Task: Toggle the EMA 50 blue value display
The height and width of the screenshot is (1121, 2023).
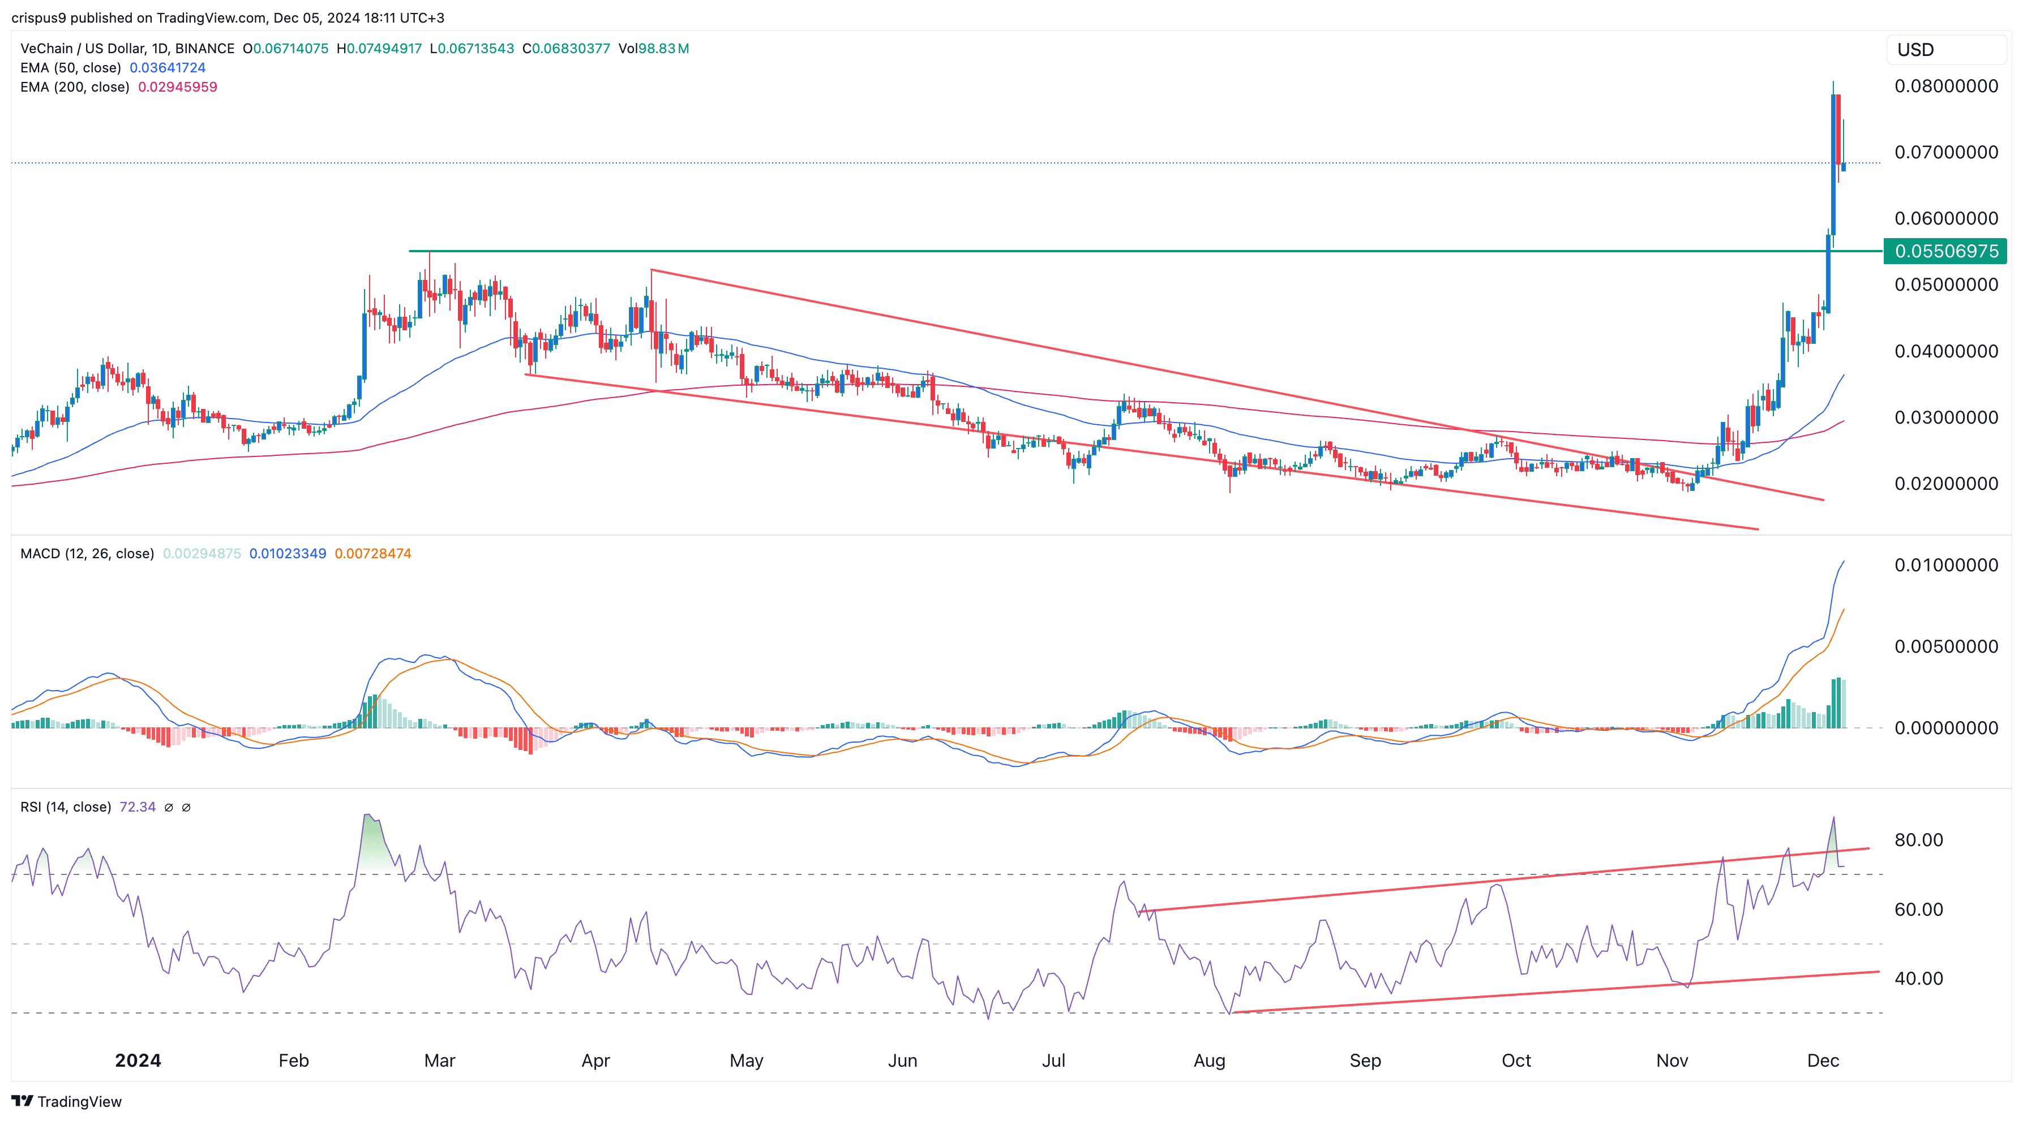Action: pyautogui.click(x=168, y=67)
